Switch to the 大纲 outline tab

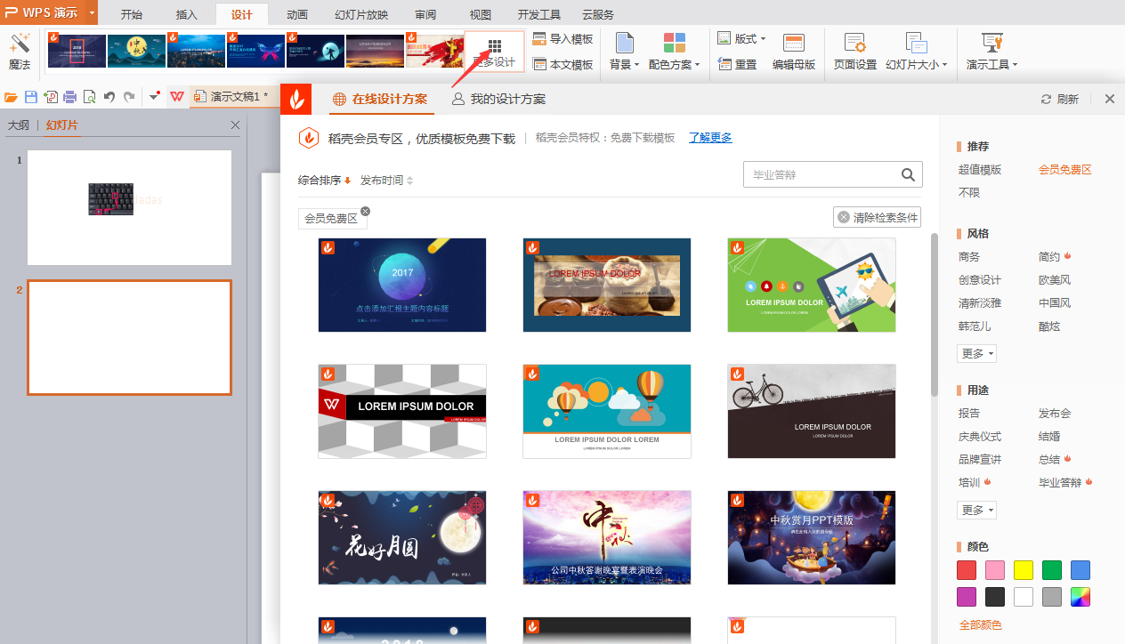(x=19, y=125)
